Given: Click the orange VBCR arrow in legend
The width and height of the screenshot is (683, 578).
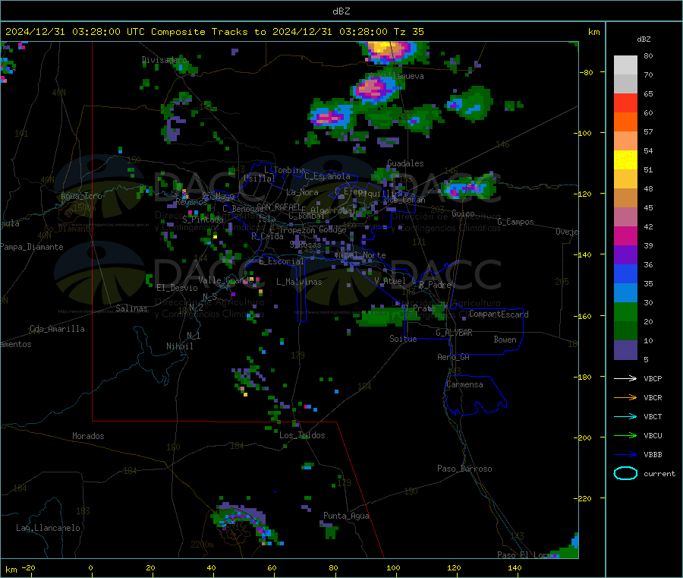Looking at the screenshot, I should 625,397.
